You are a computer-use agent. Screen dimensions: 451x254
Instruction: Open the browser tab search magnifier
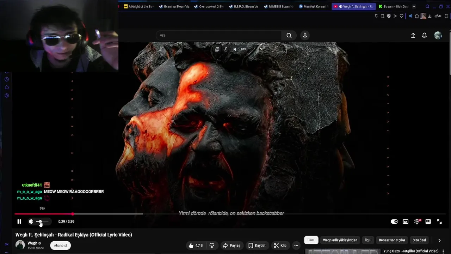[427, 6]
